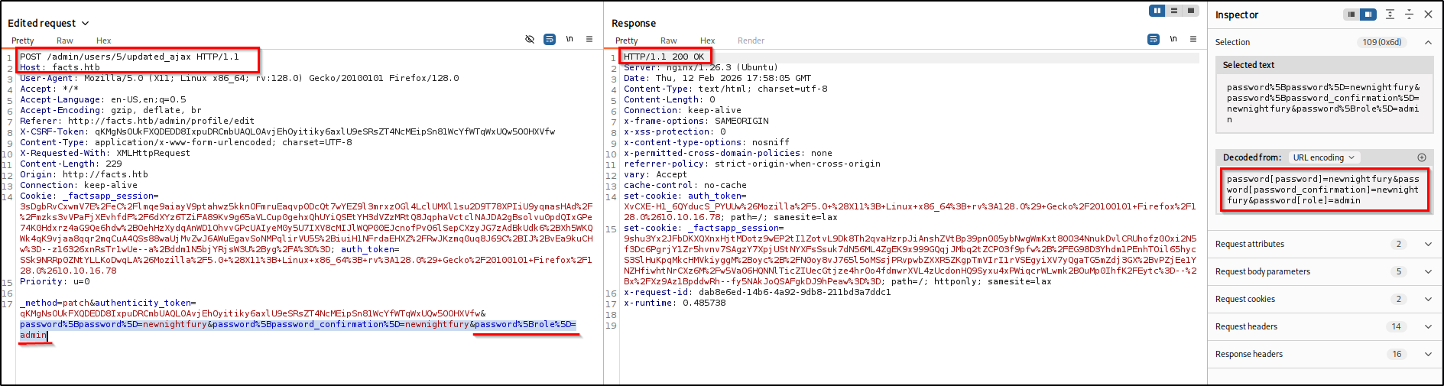Click the _method=patch body parameter line

click(x=108, y=303)
